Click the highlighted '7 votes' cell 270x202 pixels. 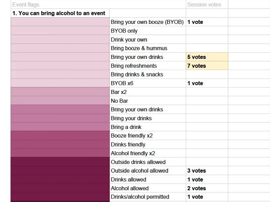click(x=207, y=66)
